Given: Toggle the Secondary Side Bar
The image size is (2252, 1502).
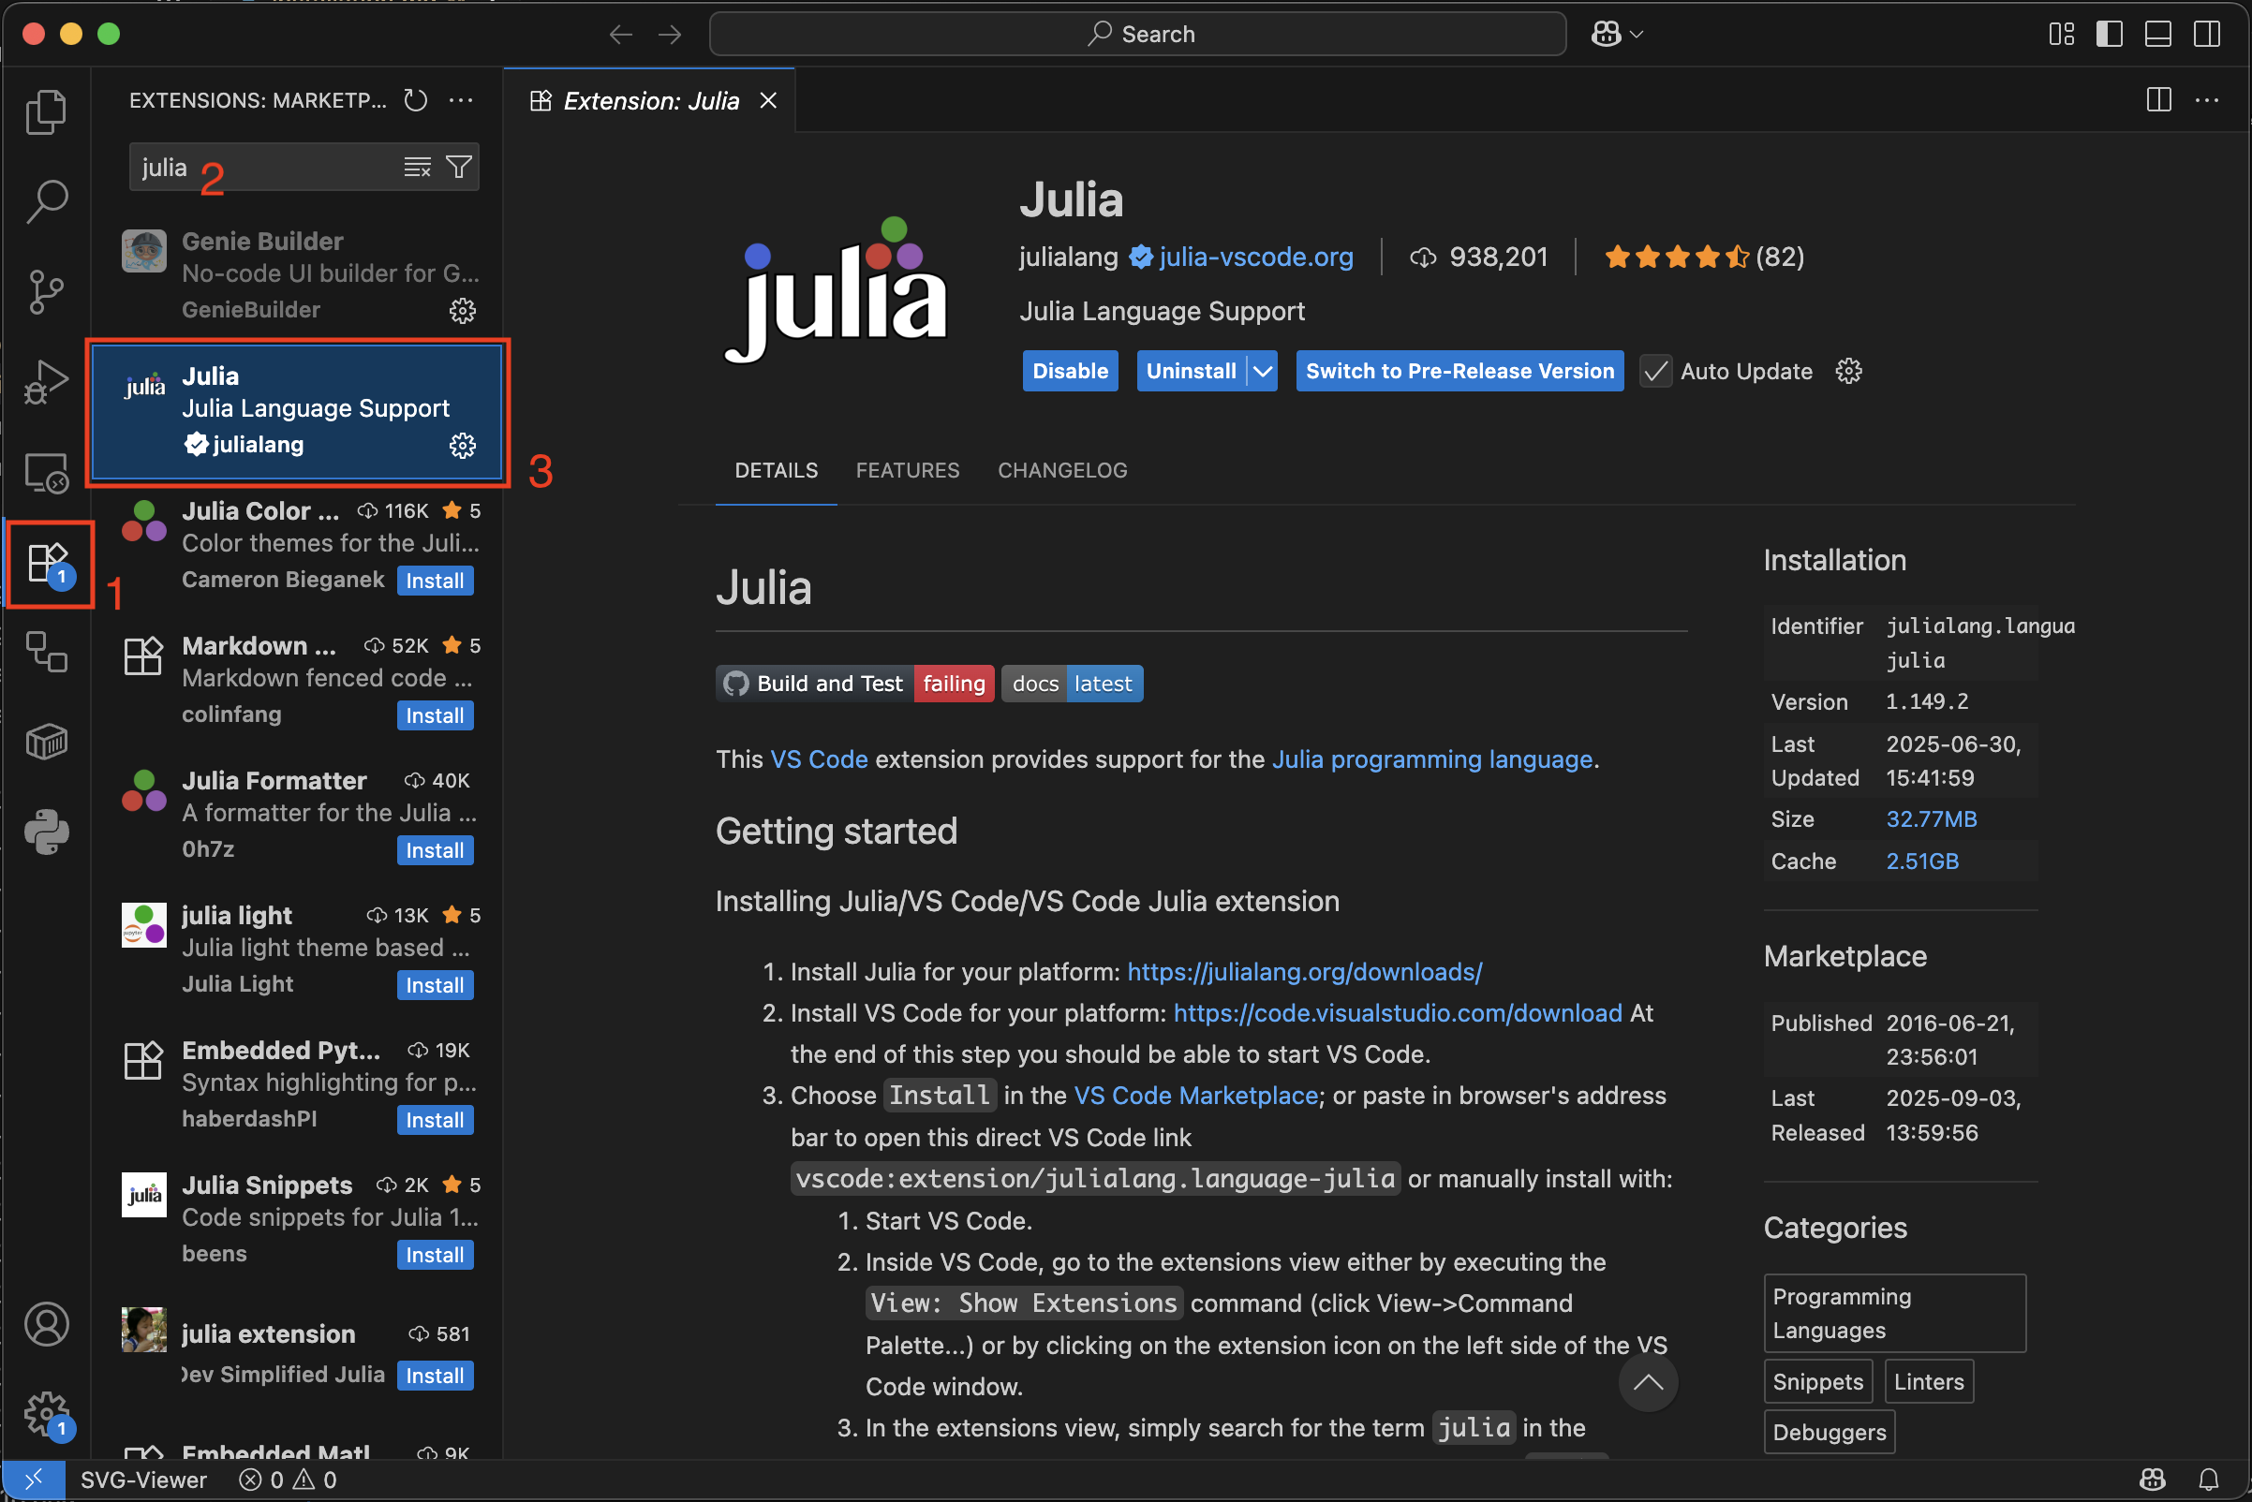Looking at the screenshot, I should click(x=2205, y=34).
